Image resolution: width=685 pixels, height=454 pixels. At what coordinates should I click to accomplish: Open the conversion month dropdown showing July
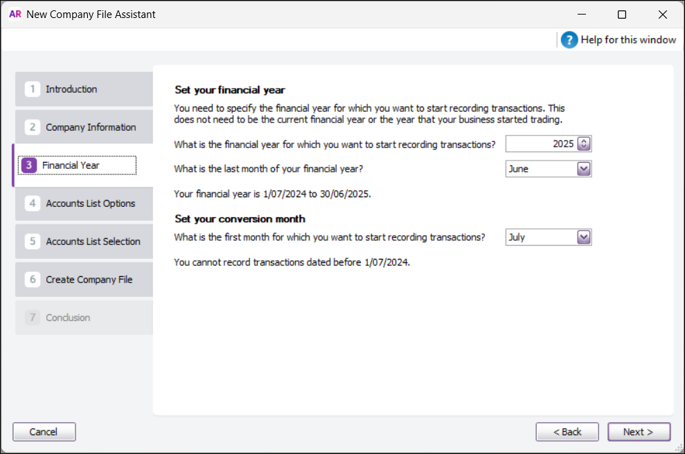[x=584, y=237]
